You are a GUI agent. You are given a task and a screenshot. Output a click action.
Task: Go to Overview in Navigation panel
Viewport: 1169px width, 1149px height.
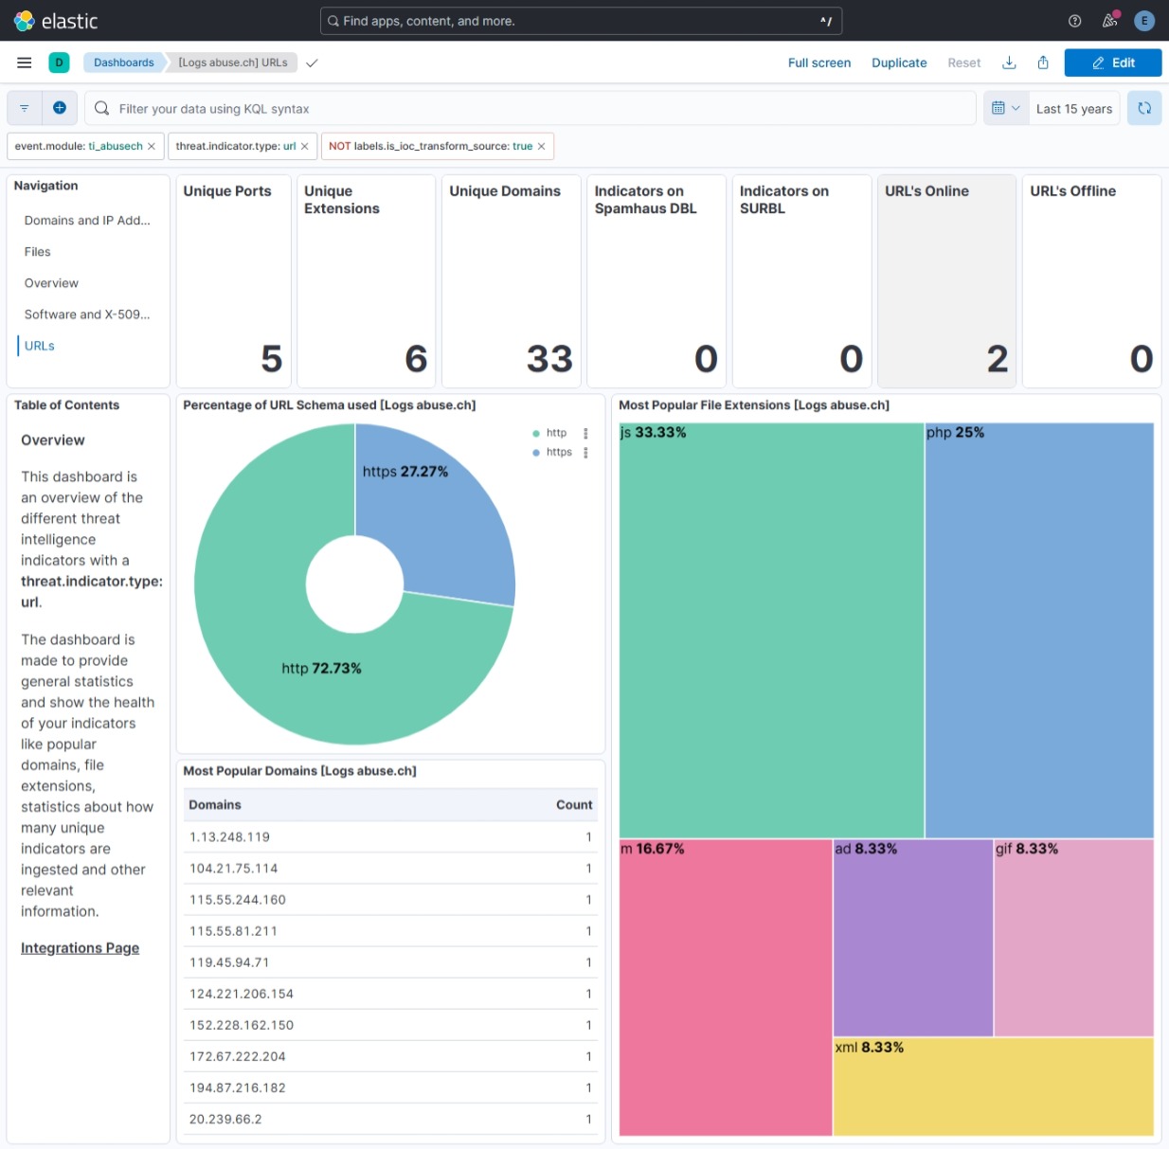click(51, 283)
